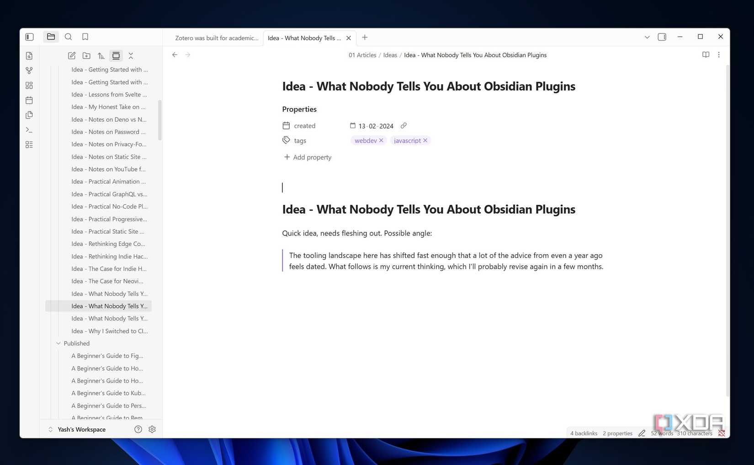The height and width of the screenshot is (465, 754).
Task: Toggle the right sidebar icon
Action: [x=662, y=37]
